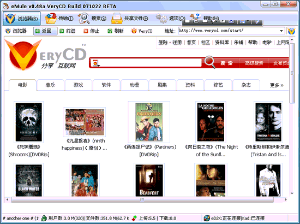Screen dimensions: 300x224
Task: Click the '# another one #' status text
Action: 21,218
